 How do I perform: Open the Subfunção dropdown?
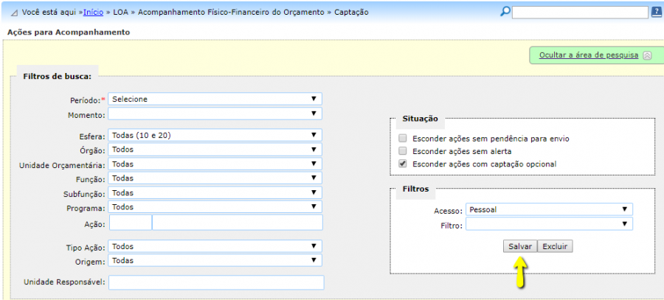pyautogui.click(x=215, y=192)
